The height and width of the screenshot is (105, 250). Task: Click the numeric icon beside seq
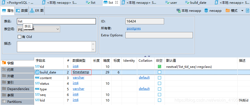pyautogui.click(x=37, y=95)
